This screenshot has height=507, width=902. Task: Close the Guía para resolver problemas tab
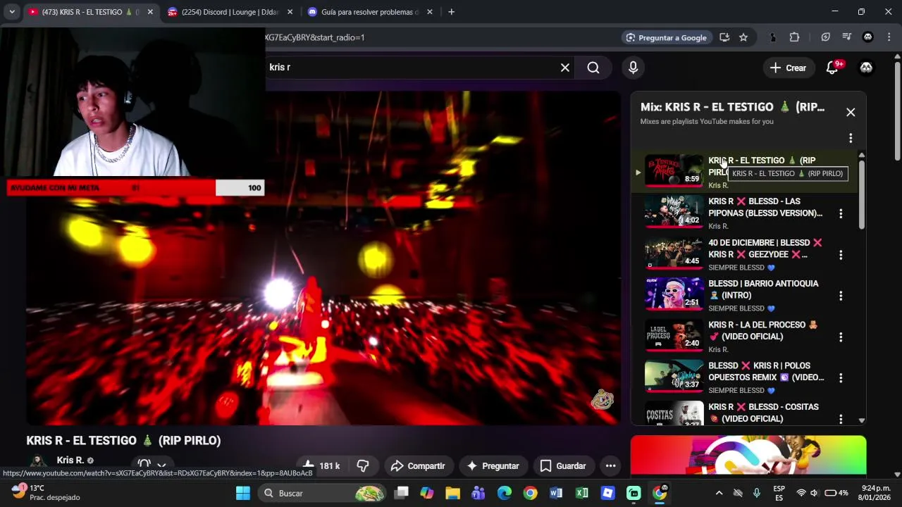tap(429, 12)
